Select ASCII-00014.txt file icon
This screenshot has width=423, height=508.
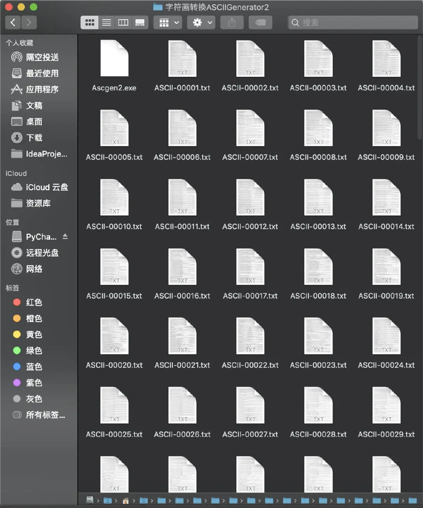coord(386,197)
